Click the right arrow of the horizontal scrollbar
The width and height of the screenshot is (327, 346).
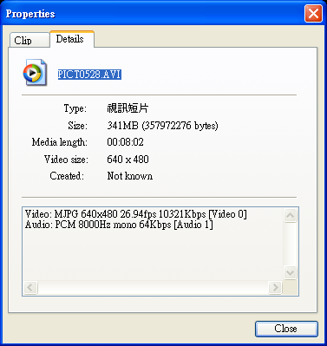(275, 287)
